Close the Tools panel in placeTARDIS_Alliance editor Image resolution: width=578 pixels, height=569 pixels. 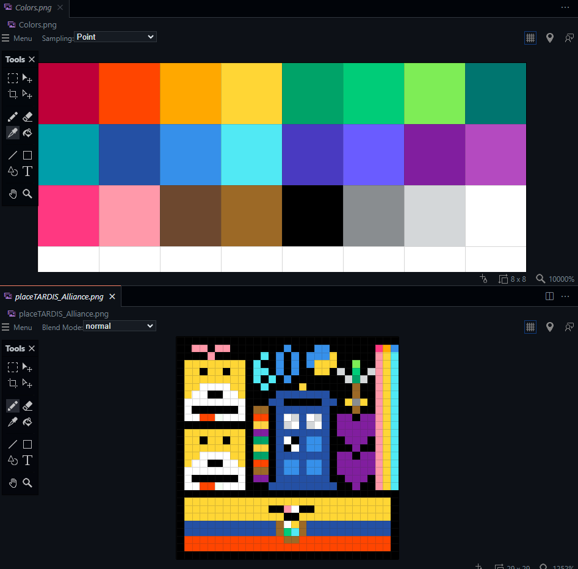(x=32, y=348)
